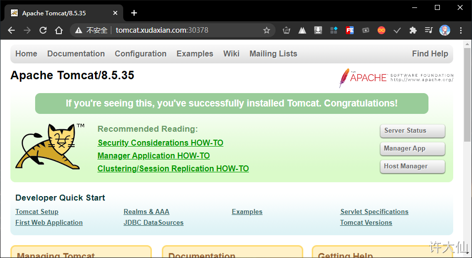Open Clustering/Session Replication HOW-TO link

tap(173, 169)
